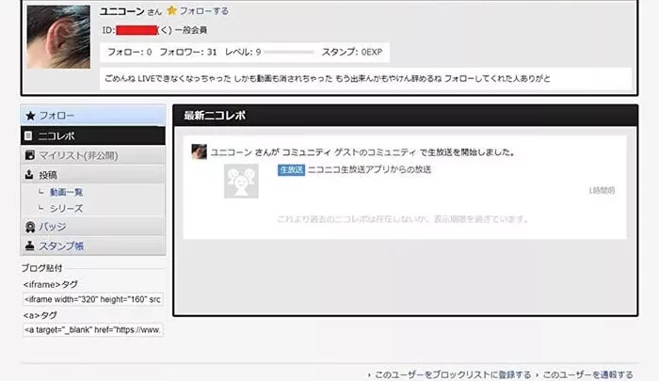Follow the user via フォローする link

pos(204,11)
